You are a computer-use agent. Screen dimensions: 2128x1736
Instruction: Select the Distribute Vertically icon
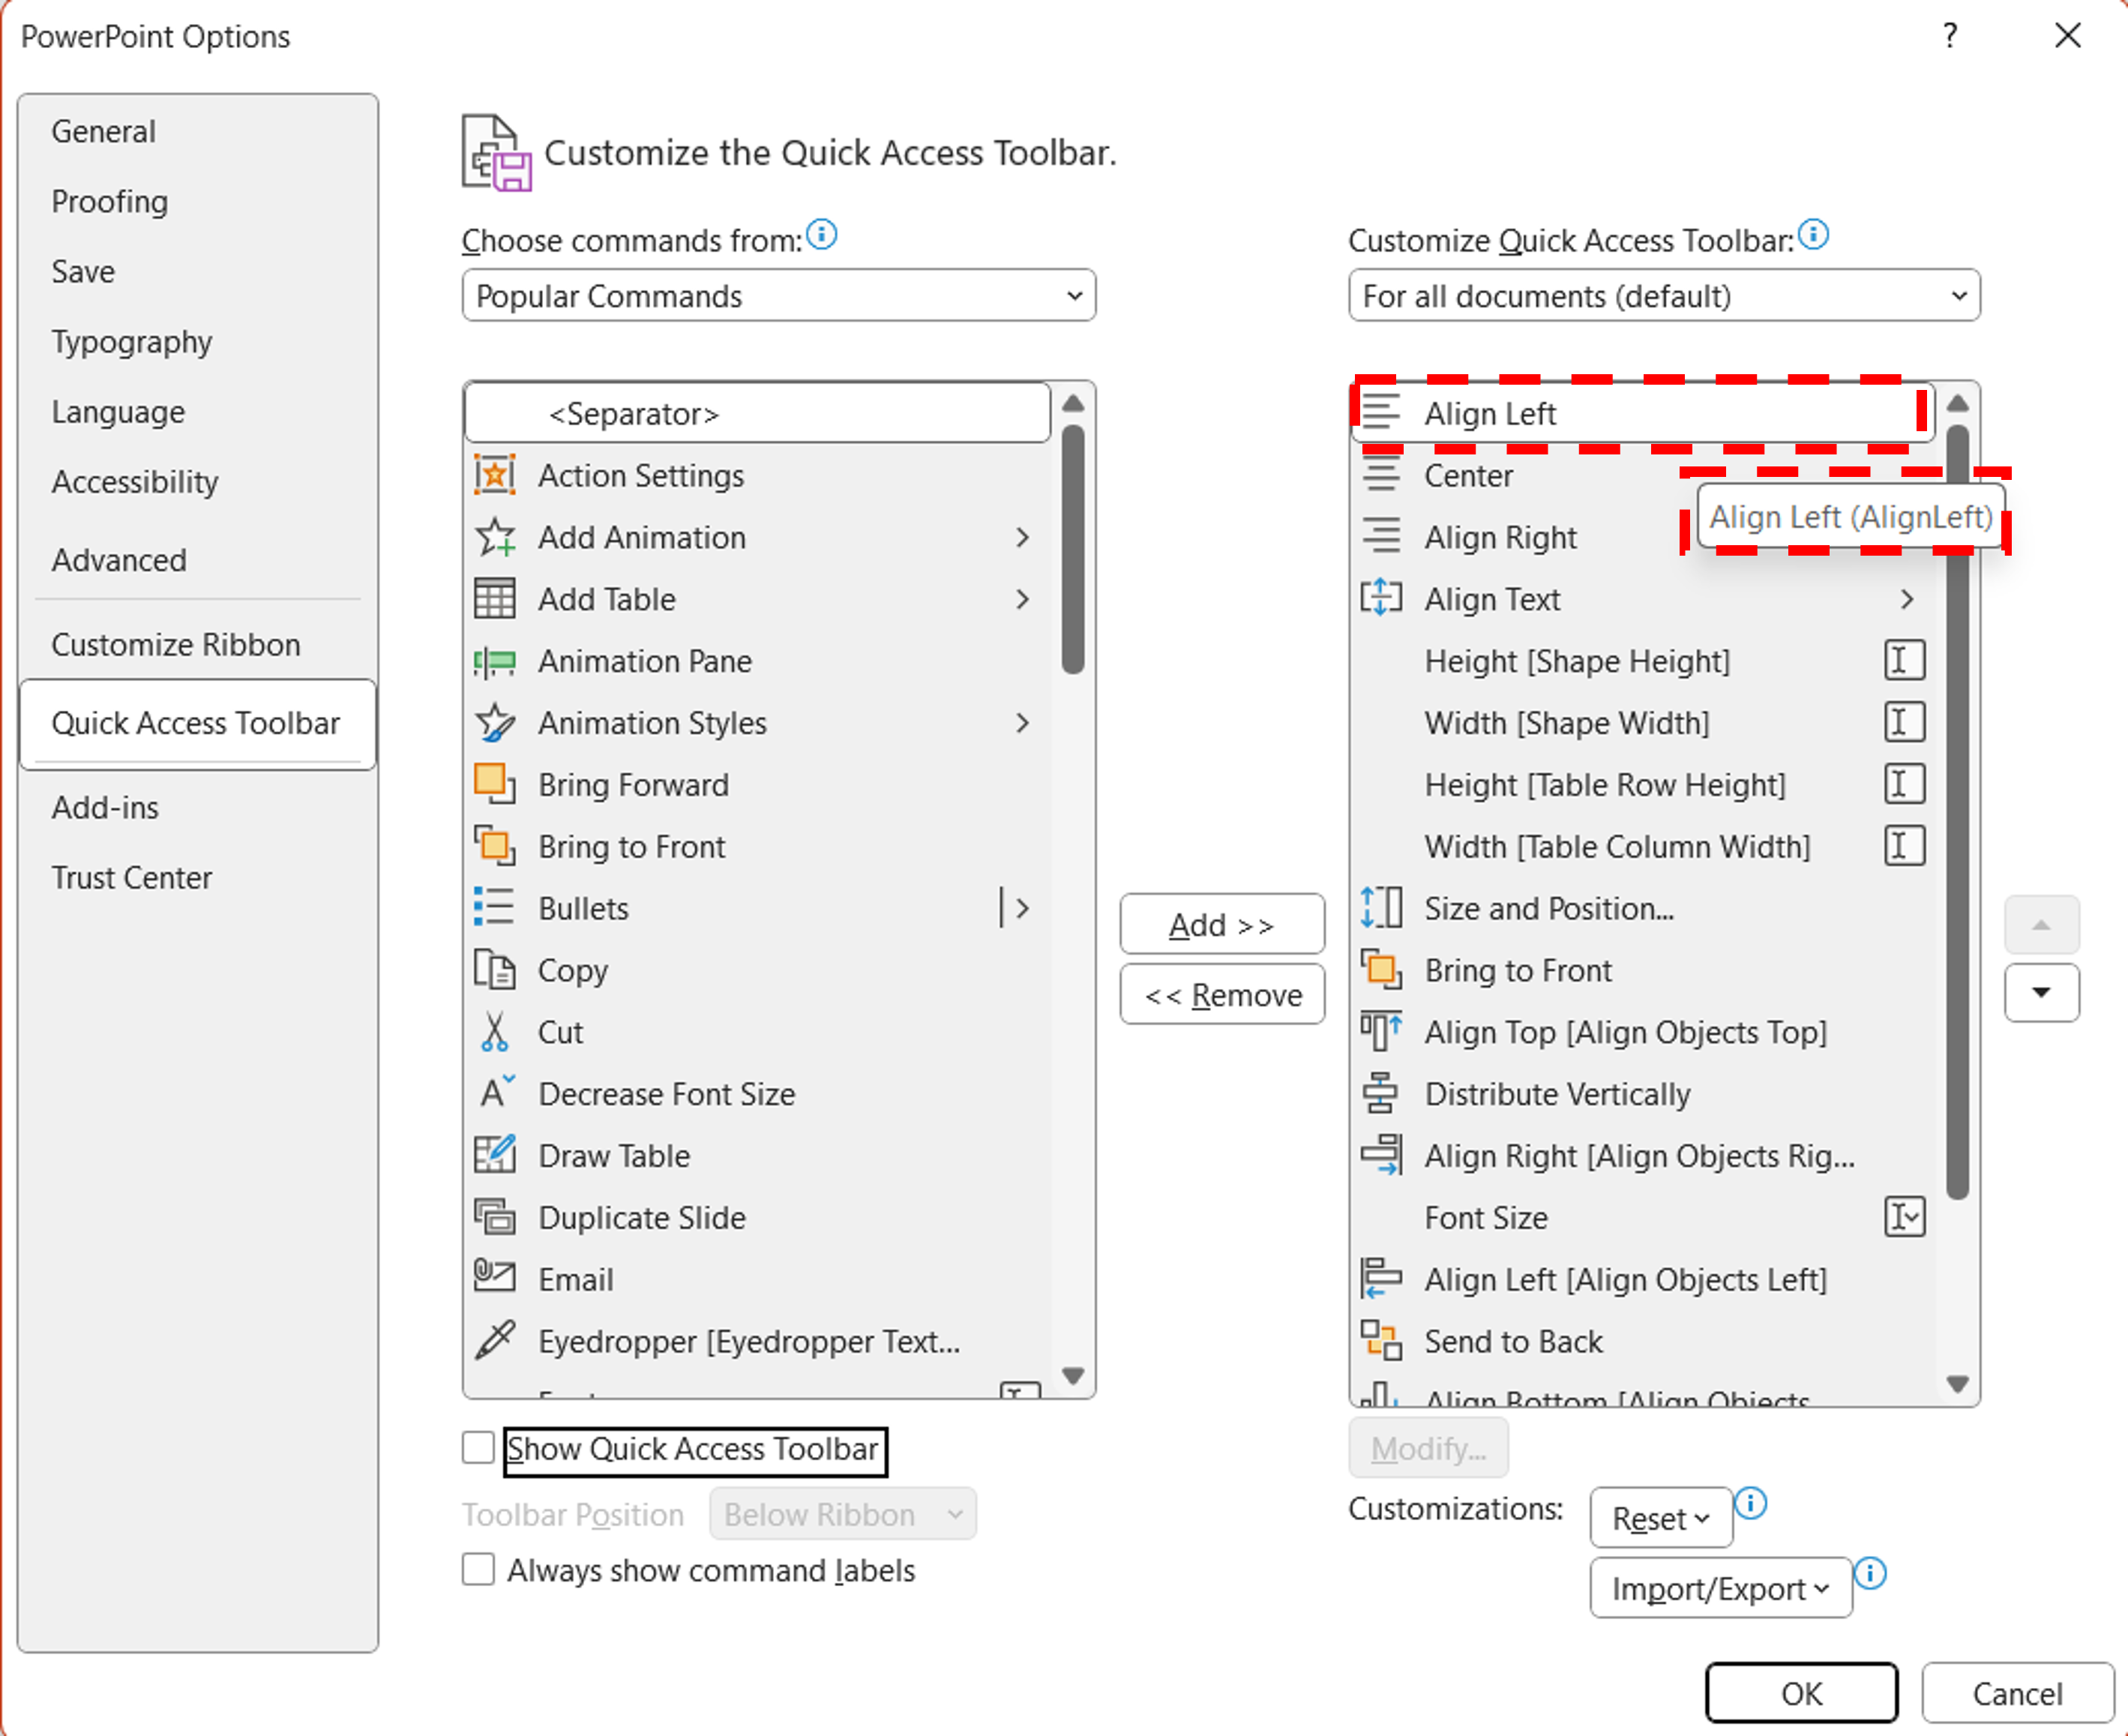1380,1093
